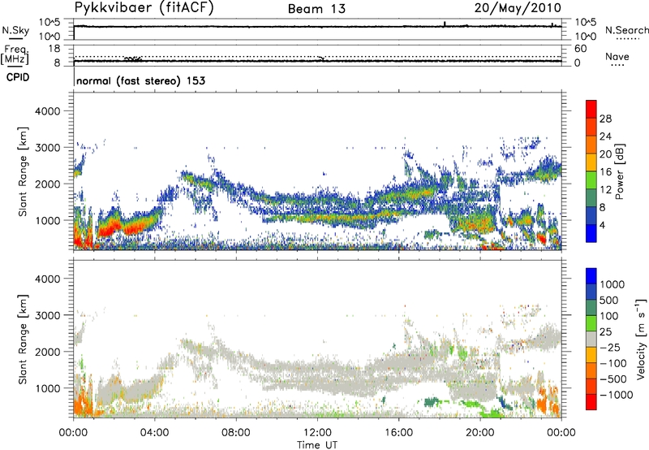Pick the light green Power segment between 12 and 16
The image size is (649, 450).
tap(591, 180)
